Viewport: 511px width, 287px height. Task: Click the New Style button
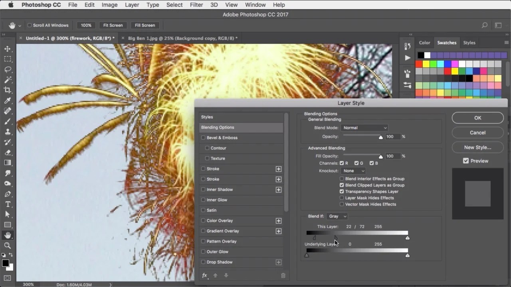coord(477,147)
